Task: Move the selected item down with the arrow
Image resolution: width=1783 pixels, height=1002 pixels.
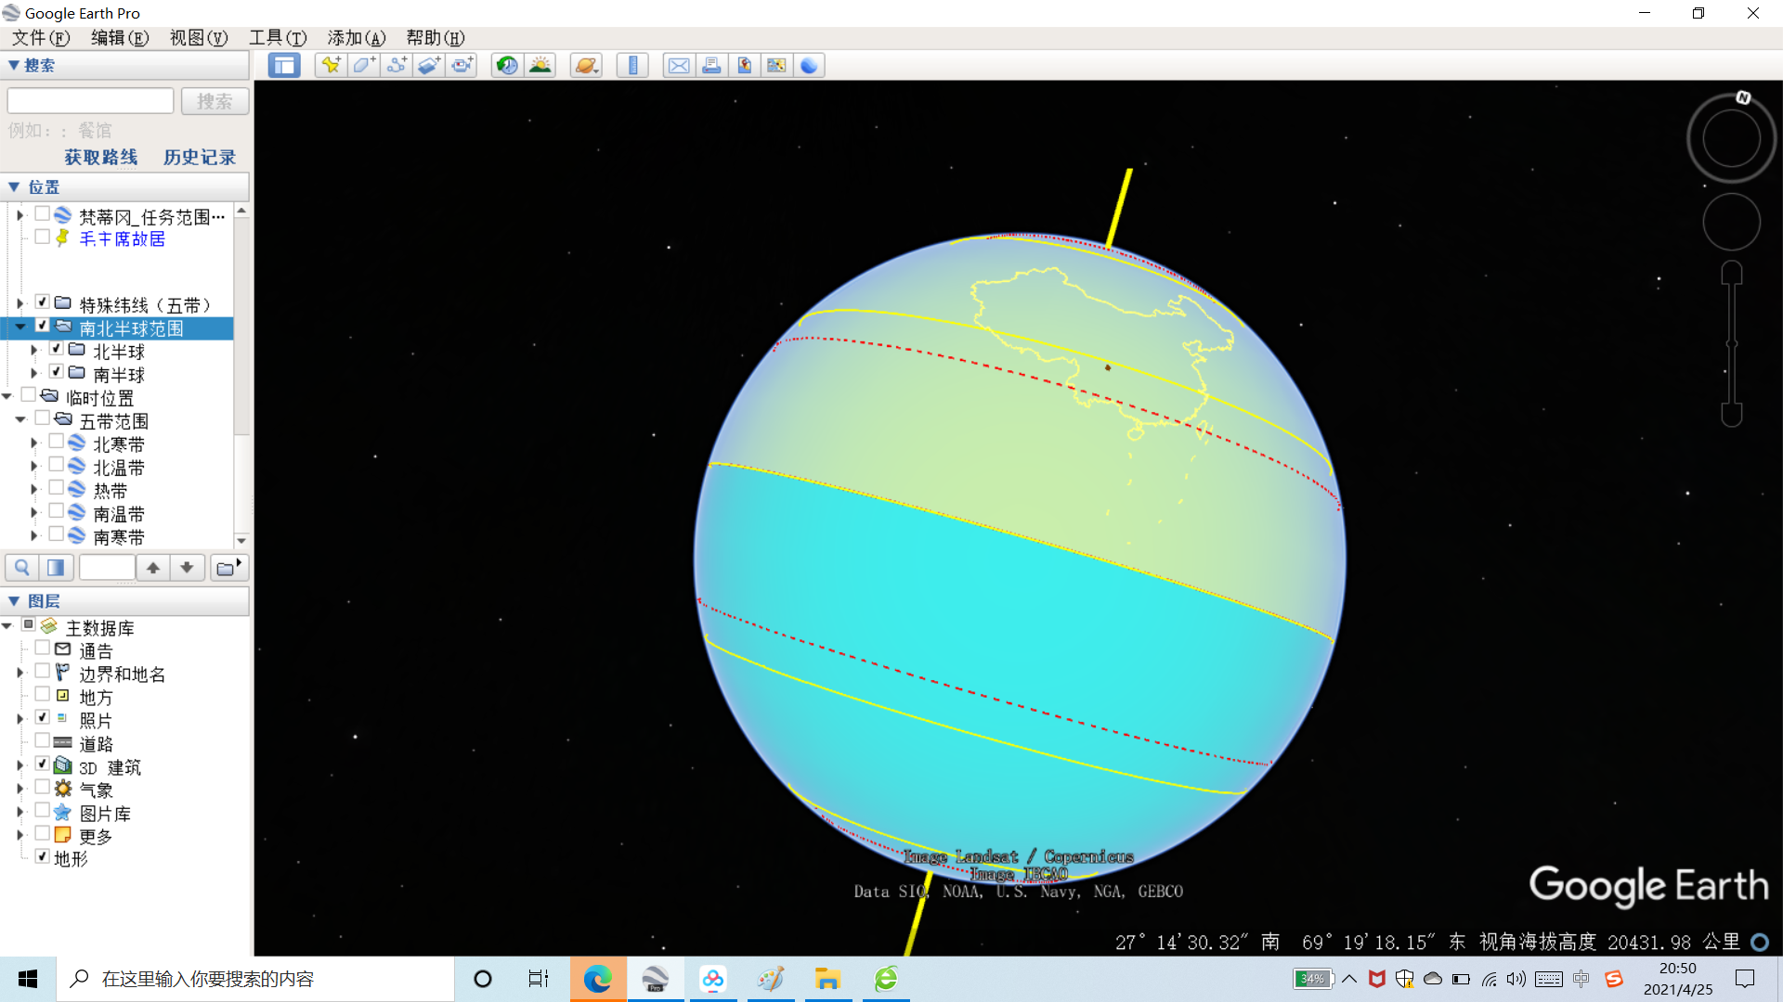Action: tap(187, 567)
